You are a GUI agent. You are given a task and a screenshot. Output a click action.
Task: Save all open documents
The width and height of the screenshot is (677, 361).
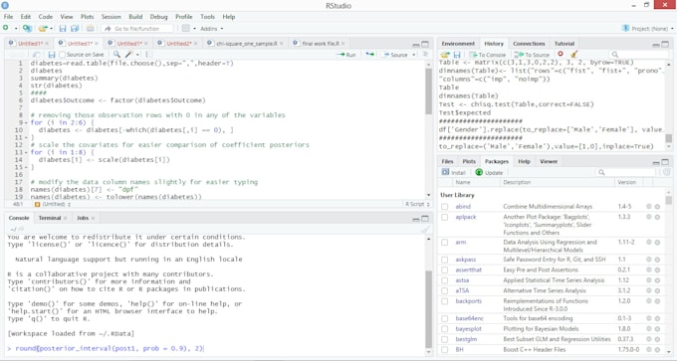[x=75, y=29]
